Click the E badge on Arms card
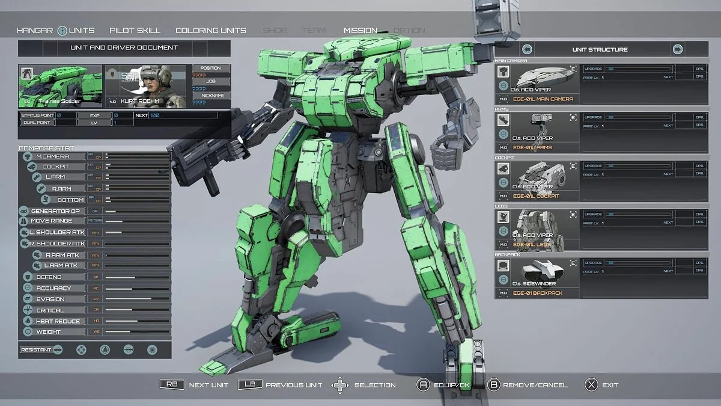The height and width of the screenshot is (406, 721). point(573,117)
